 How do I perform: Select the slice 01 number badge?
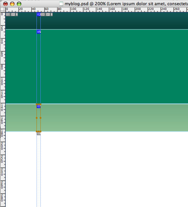8,14
